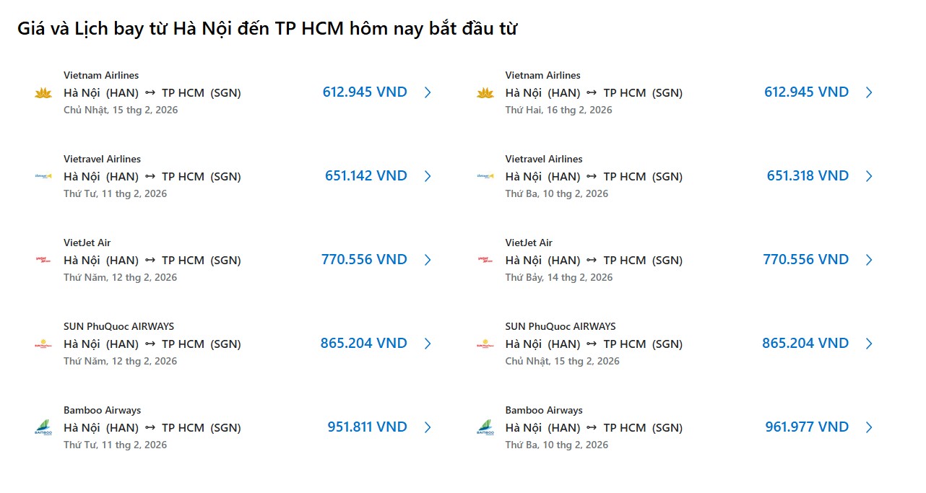
Task: Click Vietravel Airlines logo for 11 thg 2
Action: pyautogui.click(x=43, y=176)
